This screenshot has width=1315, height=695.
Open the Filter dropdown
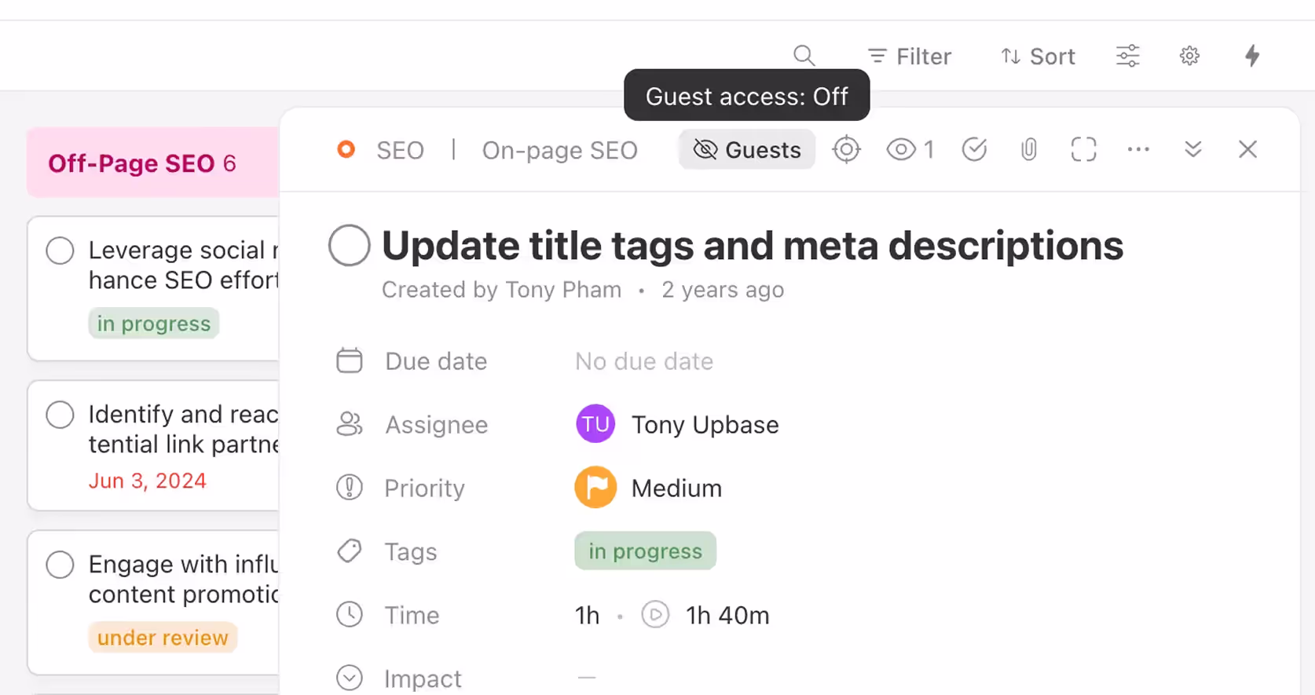(910, 57)
